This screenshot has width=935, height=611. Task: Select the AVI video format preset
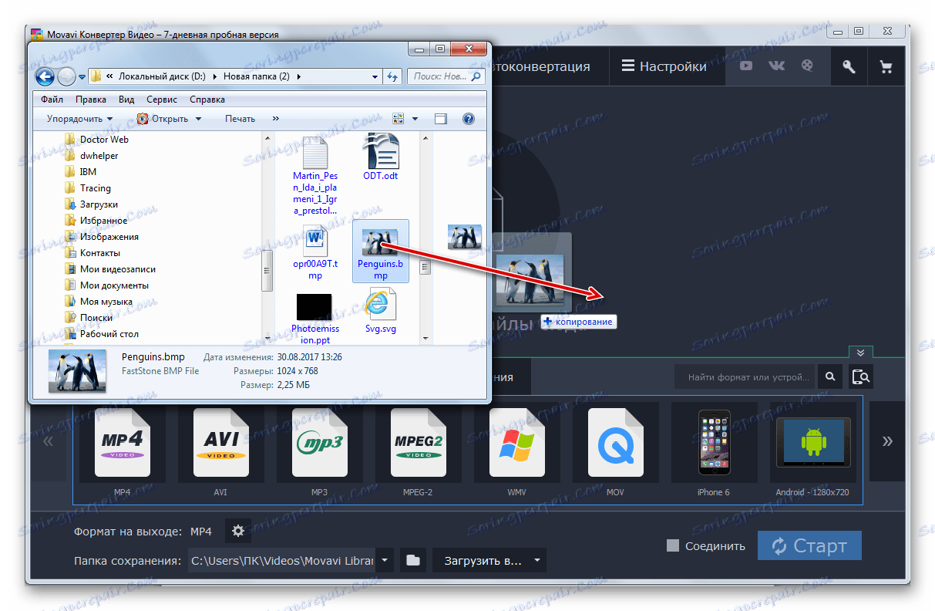pos(220,444)
